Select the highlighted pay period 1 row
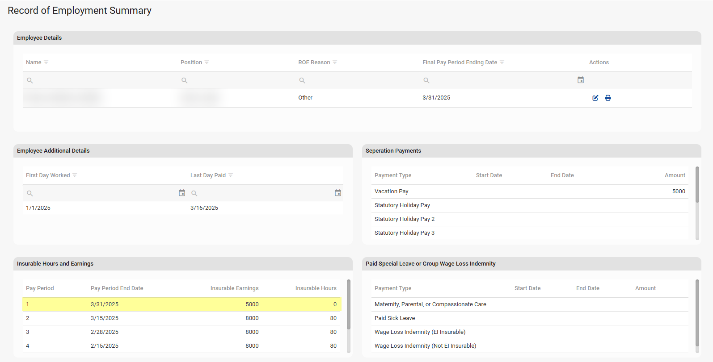This screenshot has height=362, width=713. [x=181, y=304]
